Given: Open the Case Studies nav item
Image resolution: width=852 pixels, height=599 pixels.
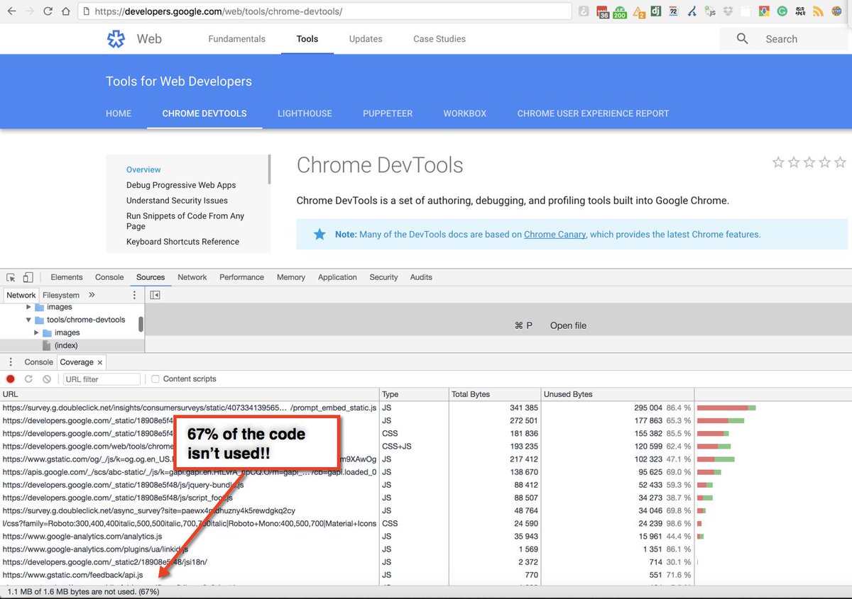Looking at the screenshot, I should coord(439,39).
